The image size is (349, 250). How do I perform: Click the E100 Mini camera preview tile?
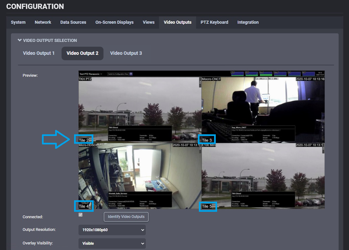click(x=263, y=176)
